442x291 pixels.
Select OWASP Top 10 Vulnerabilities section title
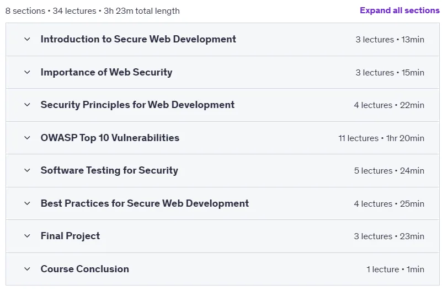[110, 138]
